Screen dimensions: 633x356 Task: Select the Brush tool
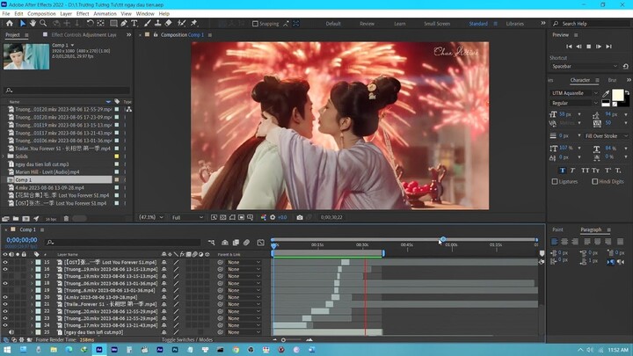click(x=148, y=24)
